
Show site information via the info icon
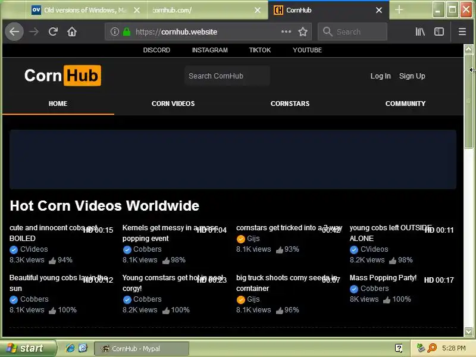(x=114, y=32)
